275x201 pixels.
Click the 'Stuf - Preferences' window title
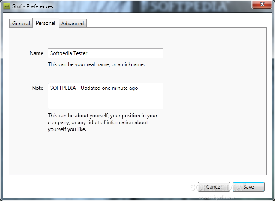coord(33,6)
